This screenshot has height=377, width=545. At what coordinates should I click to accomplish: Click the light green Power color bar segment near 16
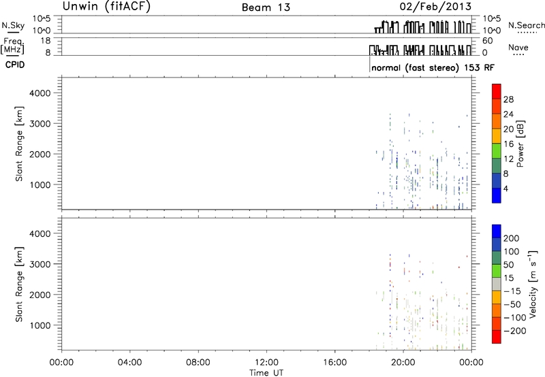tap(497, 150)
